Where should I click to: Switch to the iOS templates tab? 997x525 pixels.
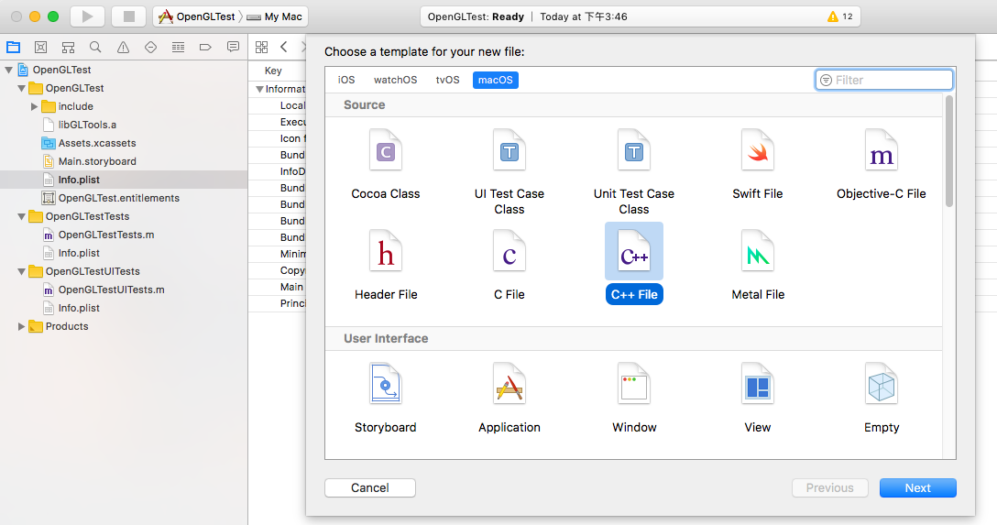[346, 80]
